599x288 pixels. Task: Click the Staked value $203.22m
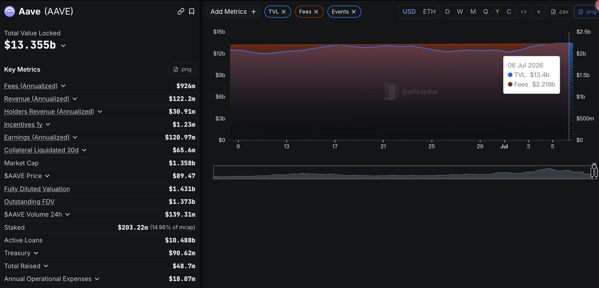[x=133, y=228]
